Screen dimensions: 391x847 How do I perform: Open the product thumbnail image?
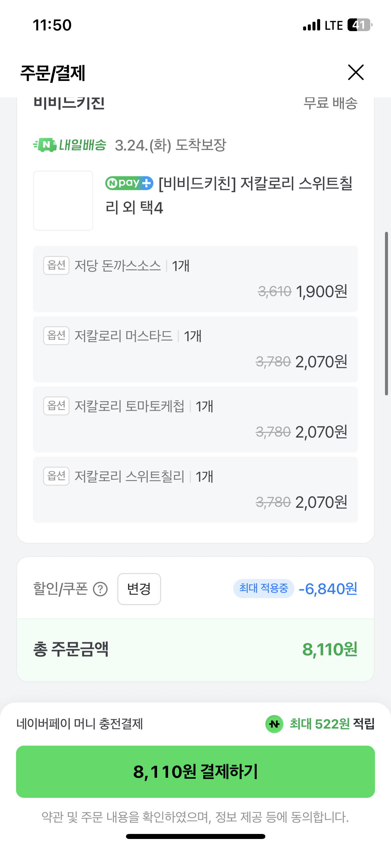click(63, 201)
